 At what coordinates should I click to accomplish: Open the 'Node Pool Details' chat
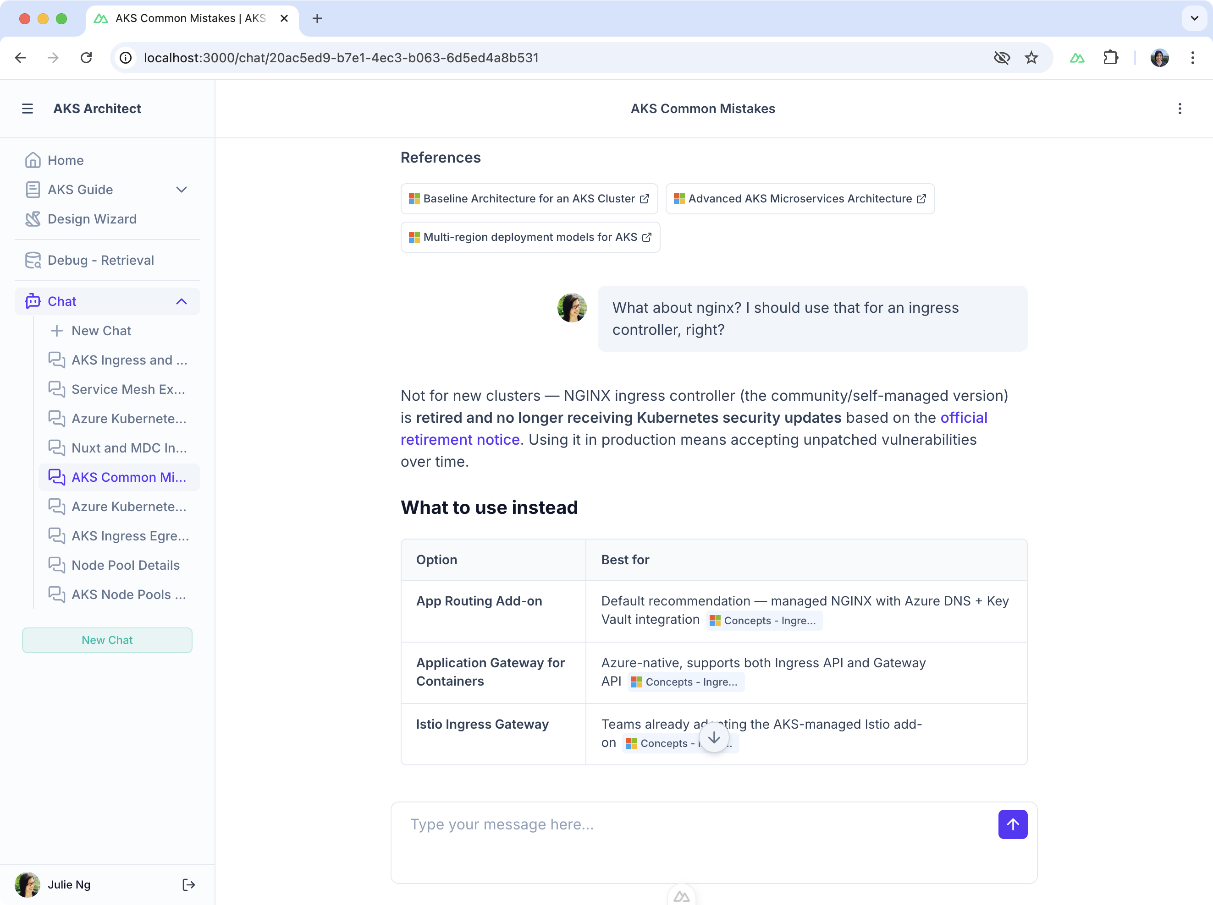point(119,565)
